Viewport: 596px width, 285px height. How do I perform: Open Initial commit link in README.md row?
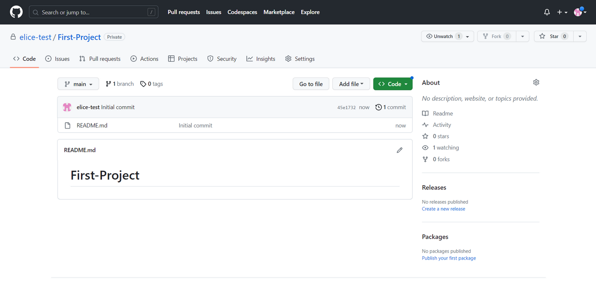pyautogui.click(x=196, y=125)
